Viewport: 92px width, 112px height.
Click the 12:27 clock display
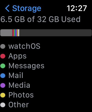point(77,8)
